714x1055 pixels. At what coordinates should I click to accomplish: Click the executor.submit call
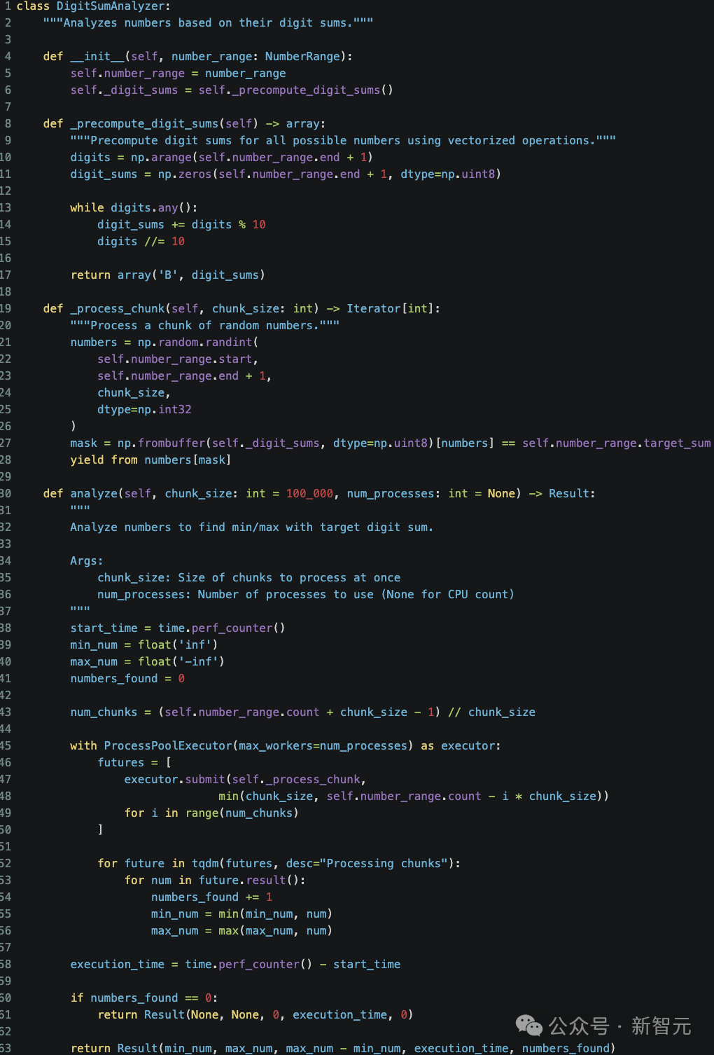click(x=174, y=779)
